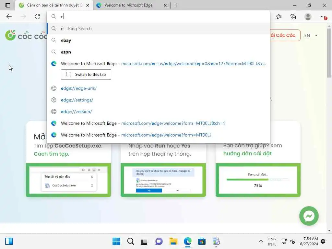Open File Explorer from taskbar
This screenshot has width=332, height=249.
coord(173,241)
